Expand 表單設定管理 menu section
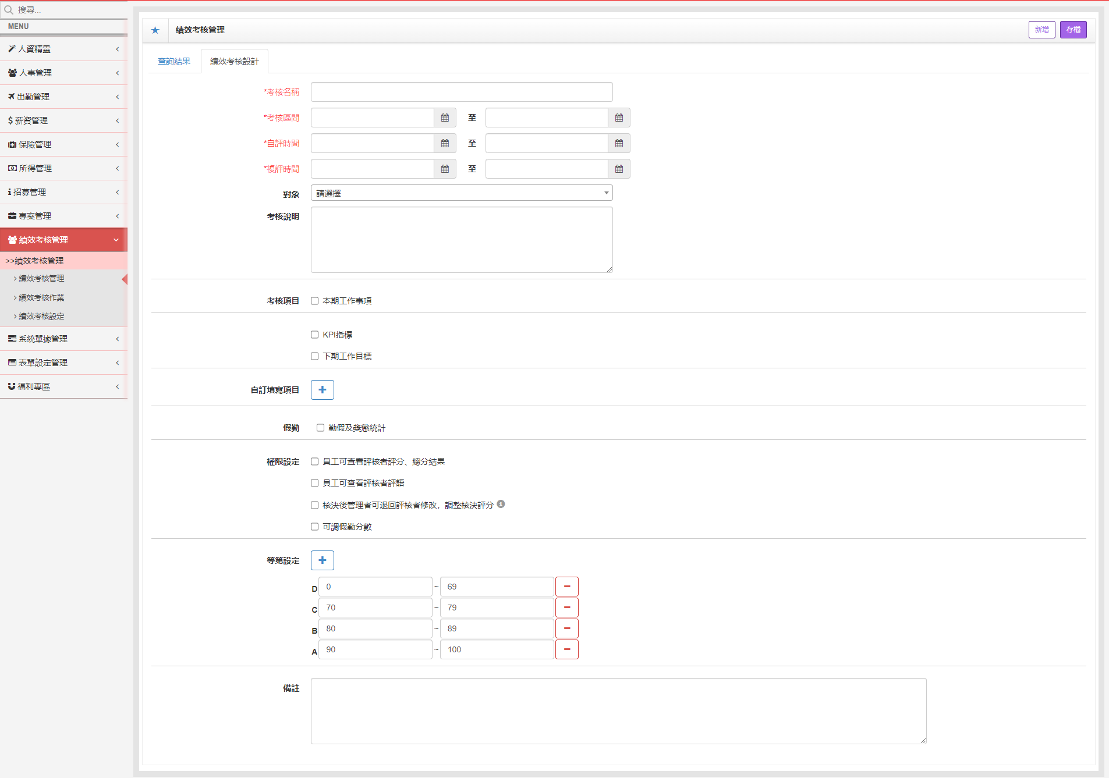The image size is (1109, 778). (x=63, y=363)
